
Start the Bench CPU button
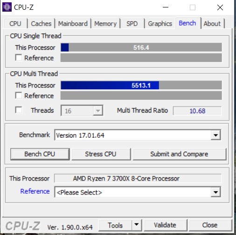pos(40,154)
